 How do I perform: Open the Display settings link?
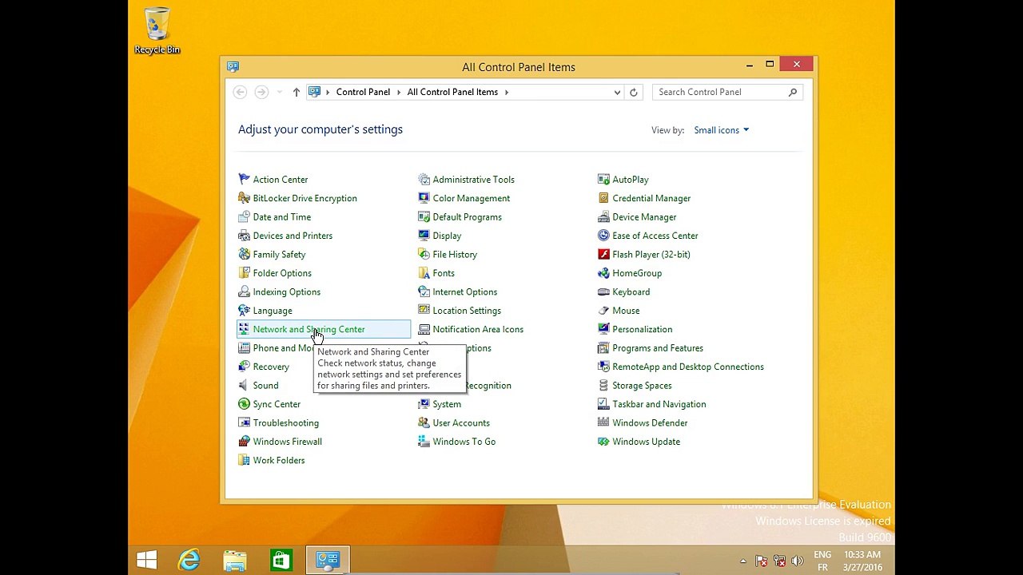[447, 236]
